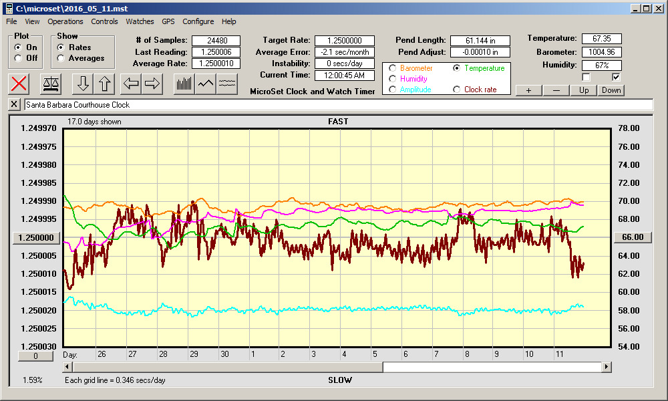Click the balance scale icon button

click(51, 84)
